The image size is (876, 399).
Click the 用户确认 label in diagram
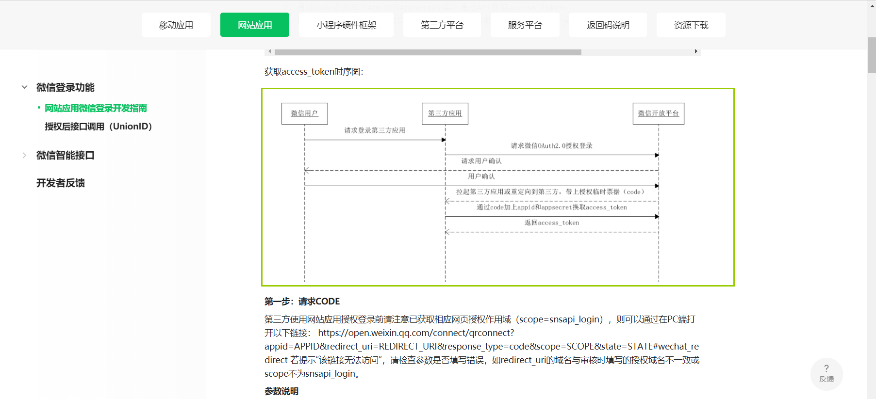pos(481,176)
